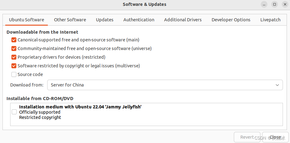This screenshot has height=143, width=290.
Task: Uncheck Canonical-supported software (main) checkbox
Action: coord(14,40)
